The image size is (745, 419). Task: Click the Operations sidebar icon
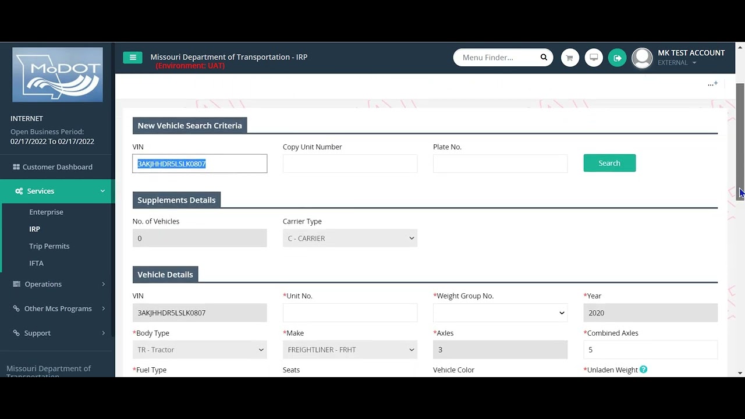tap(16, 285)
